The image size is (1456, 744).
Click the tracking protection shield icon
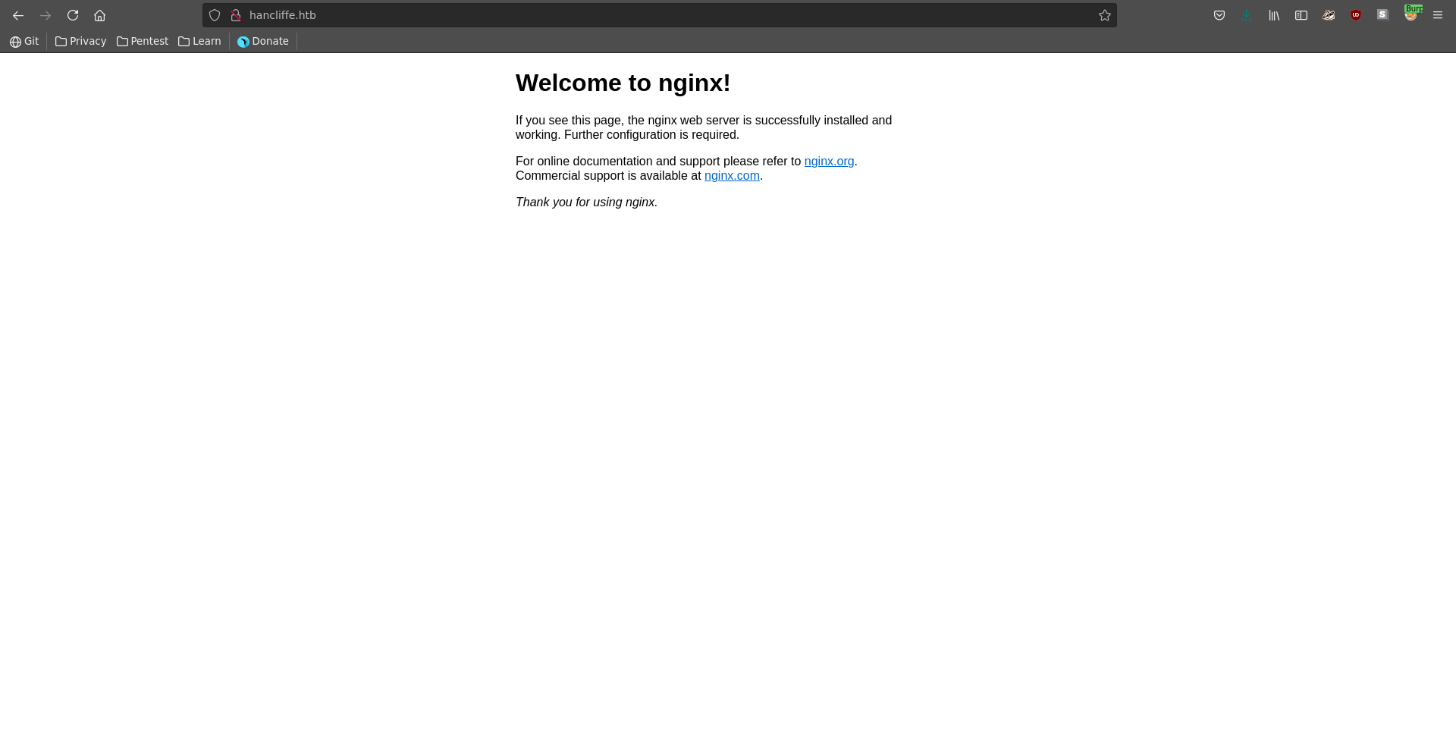coord(215,15)
